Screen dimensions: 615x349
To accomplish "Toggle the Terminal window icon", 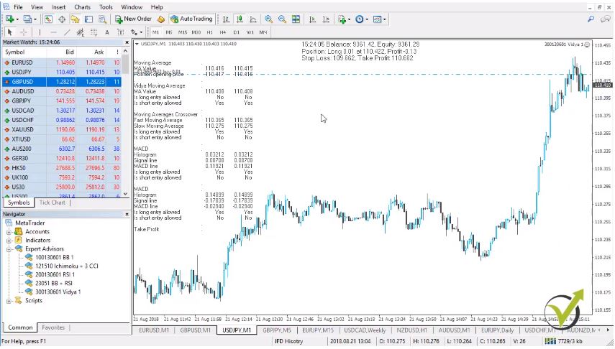I will [88, 19].
